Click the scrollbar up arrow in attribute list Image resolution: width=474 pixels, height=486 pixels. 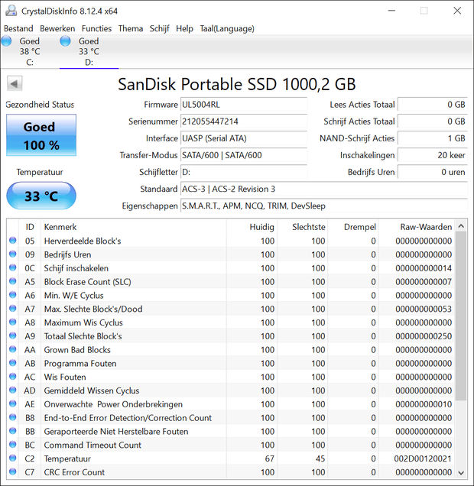(x=461, y=226)
